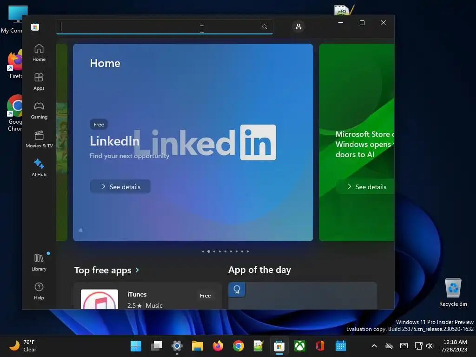Launch Firefox from taskbar
476x357 pixels.
[218, 346]
